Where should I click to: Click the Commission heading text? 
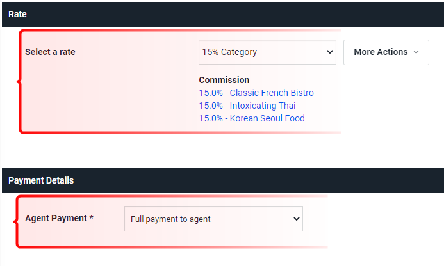click(x=224, y=80)
